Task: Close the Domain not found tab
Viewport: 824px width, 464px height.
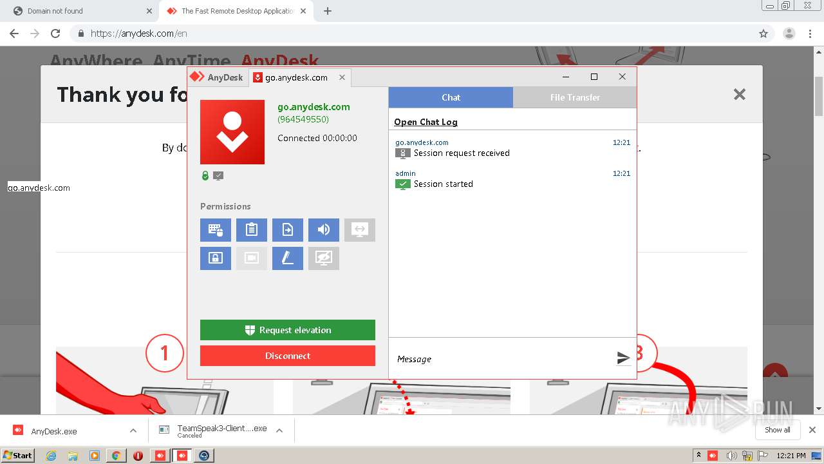Action: point(149,11)
